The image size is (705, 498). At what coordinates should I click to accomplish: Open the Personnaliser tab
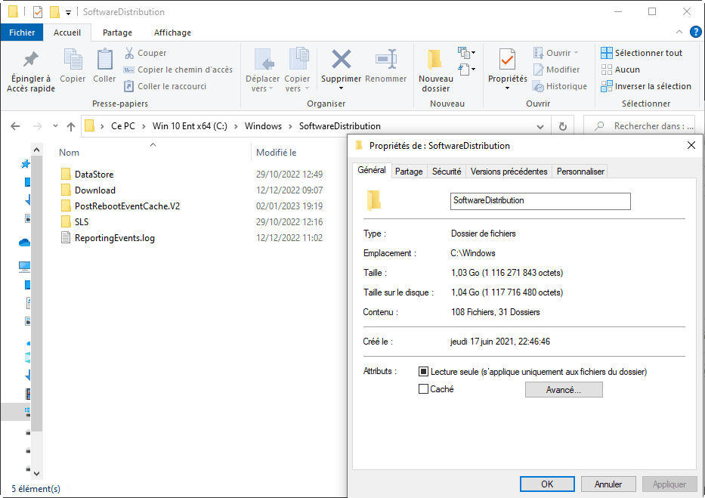[580, 172]
